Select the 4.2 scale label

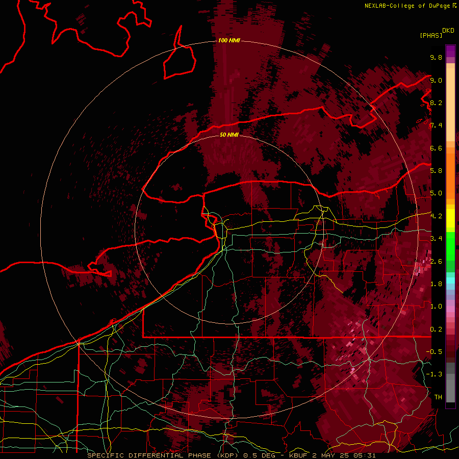[436, 216]
